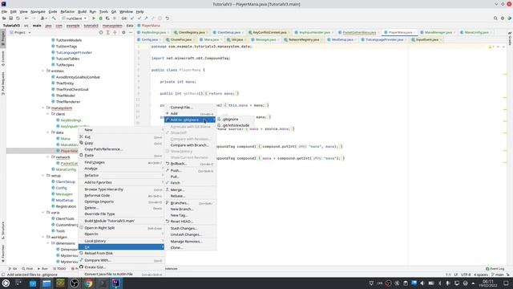Screen dimensions: 513x289
Task: Click Collapse All icon in Project panel
Action: pos(115,32)
